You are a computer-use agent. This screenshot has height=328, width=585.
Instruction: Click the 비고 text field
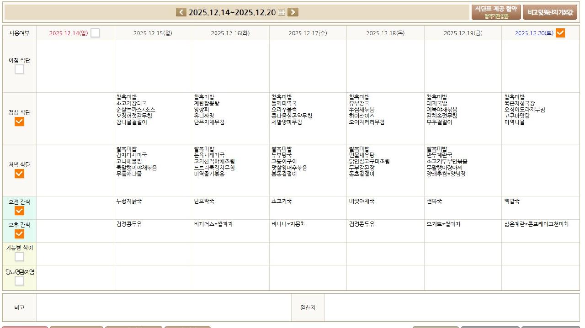[163, 307]
